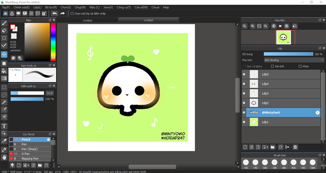Viewport: 326px width, 173px height.
Task: Undock the Hoa tiêu panel
Action: pyautogui.click(x=320, y=20)
